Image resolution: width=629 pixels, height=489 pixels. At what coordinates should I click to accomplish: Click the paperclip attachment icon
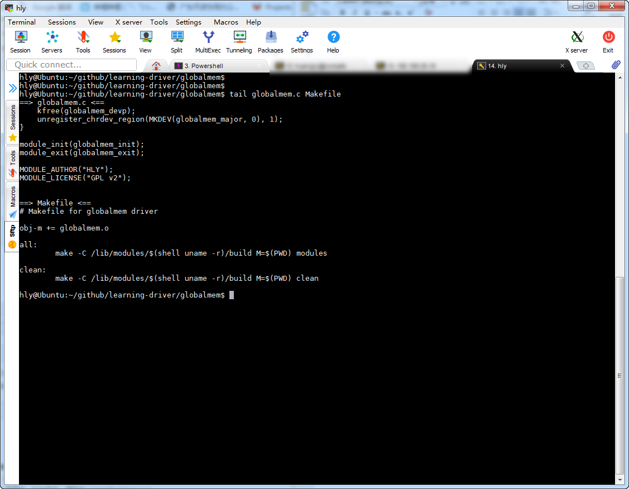616,65
